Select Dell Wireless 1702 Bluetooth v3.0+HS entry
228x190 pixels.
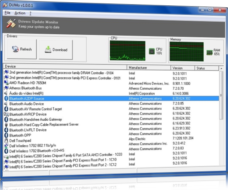[x=37, y=151]
